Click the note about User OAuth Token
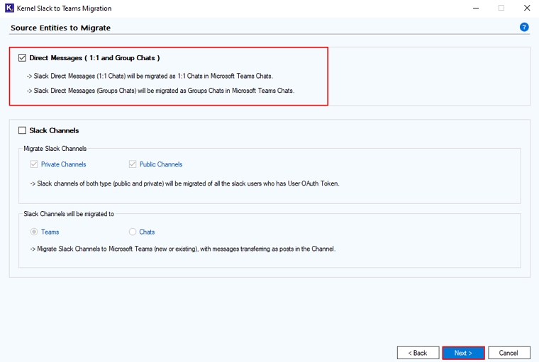 [184, 183]
